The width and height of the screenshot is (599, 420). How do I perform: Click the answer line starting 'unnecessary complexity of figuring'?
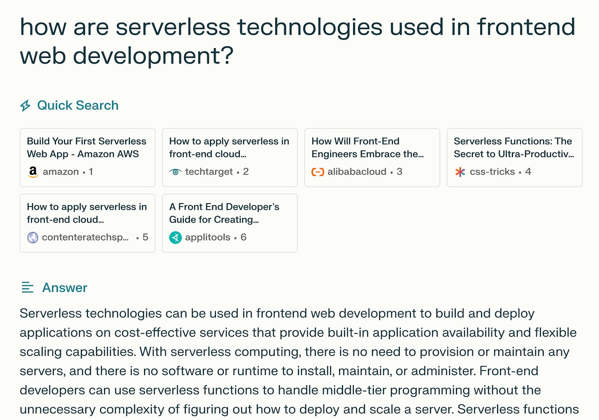coord(299,410)
